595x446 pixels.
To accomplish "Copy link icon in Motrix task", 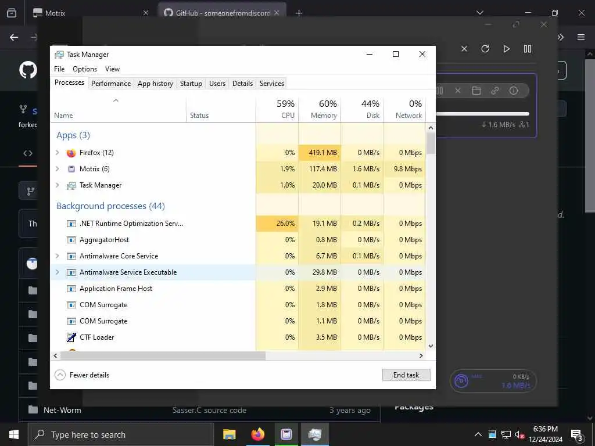I will (x=495, y=91).
